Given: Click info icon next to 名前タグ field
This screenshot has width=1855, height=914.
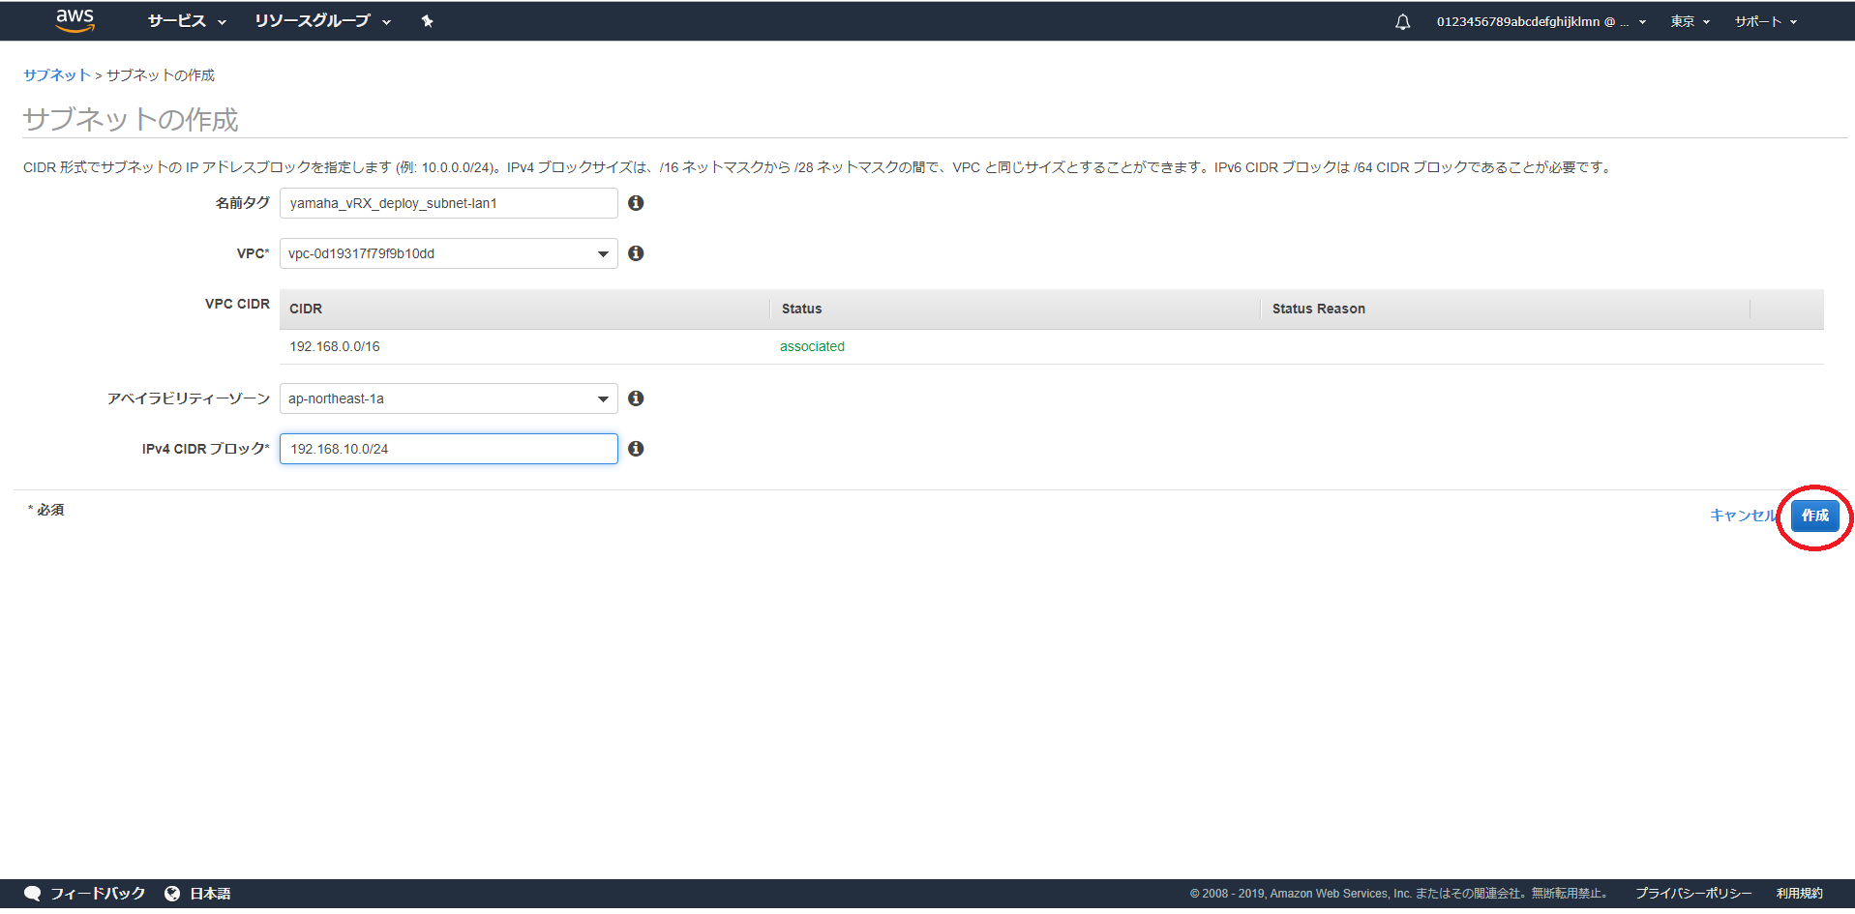Looking at the screenshot, I should coord(636,203).
